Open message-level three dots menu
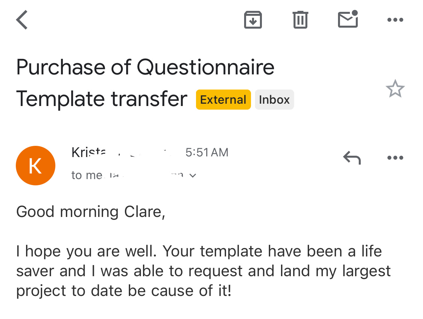The width and height of the screenshot is (423, 319). coord(395,158)
